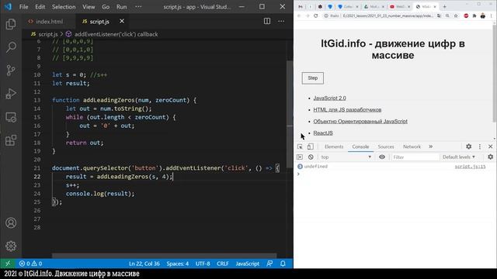Open a new Chrome tab
The width and height of the screenshot is (497, 279).
(444, 7)
